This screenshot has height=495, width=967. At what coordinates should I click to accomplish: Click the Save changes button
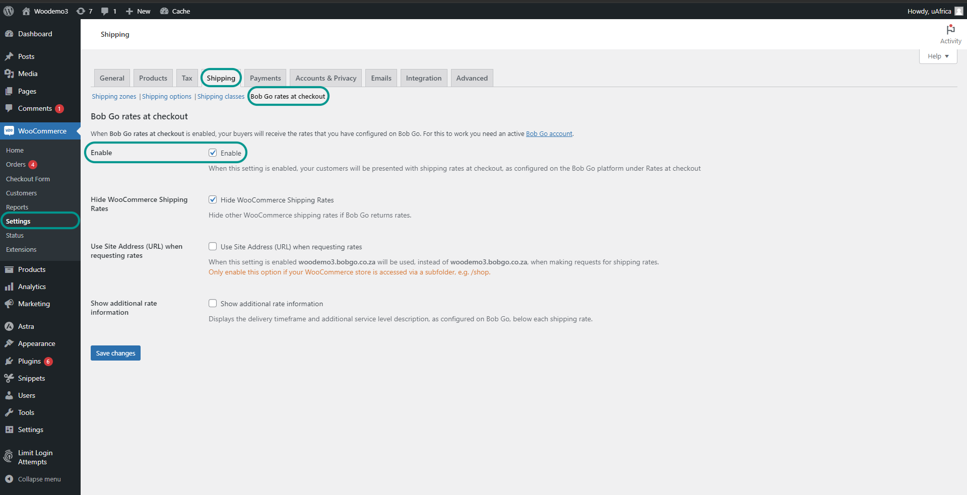coord(115,353)
